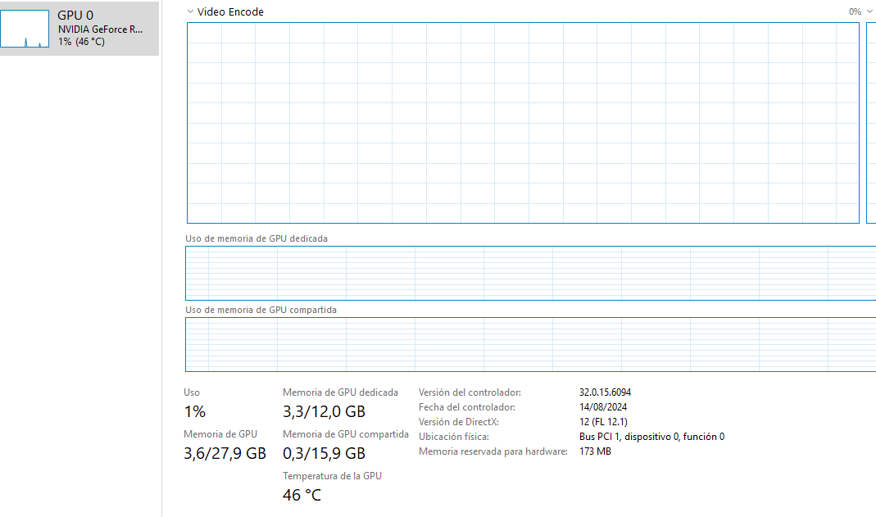Screen dimensions: 876x517
Task: Click the shared GPU memory usage graph
Action: [x=530, y=345]
